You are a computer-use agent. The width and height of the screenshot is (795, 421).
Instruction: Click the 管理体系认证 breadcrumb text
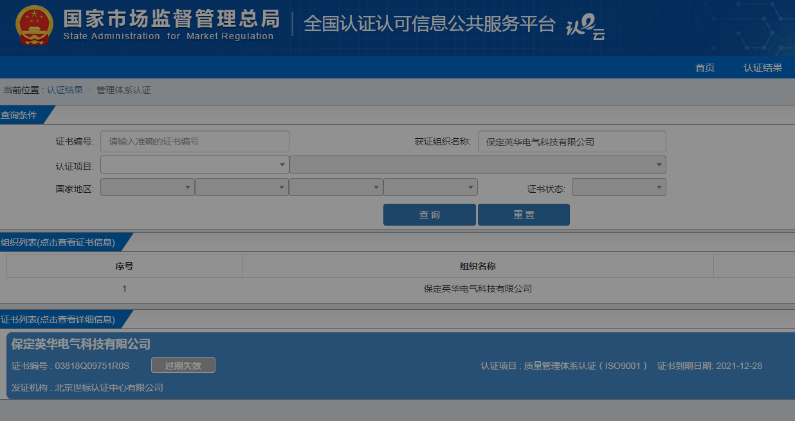[123, 90]
